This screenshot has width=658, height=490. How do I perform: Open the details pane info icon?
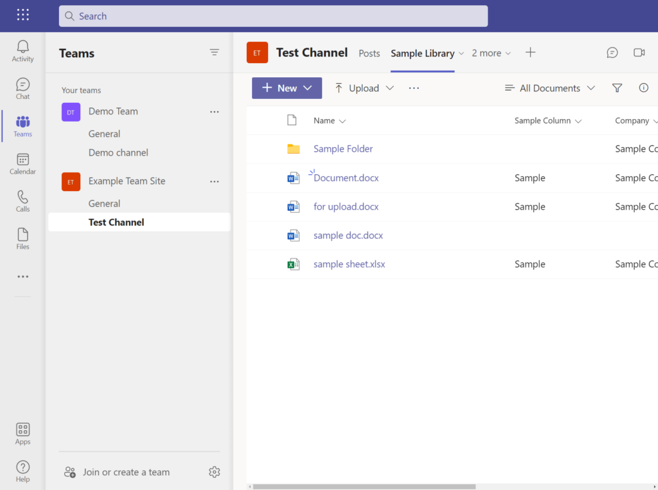[644, 87]
